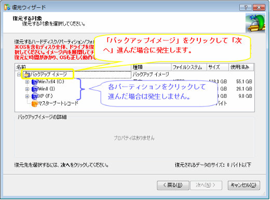Sort by the 使用済み column header

pyautogui.click(x=241, y=67)
